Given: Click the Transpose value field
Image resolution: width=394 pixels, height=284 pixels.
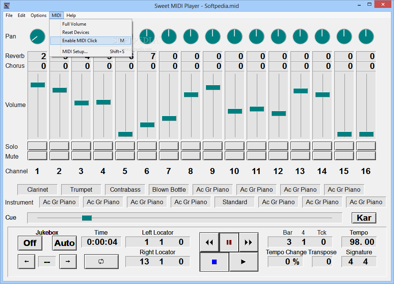Looking at the screenshot, I should click(323, 262).
